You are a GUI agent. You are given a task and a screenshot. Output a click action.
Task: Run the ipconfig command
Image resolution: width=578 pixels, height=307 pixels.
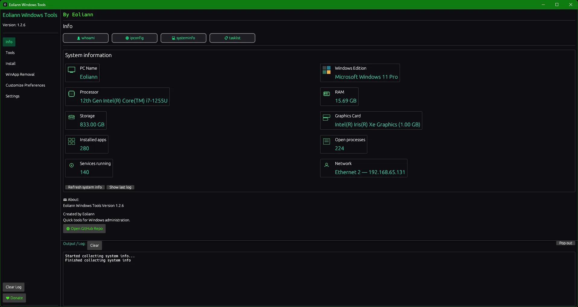134,38
